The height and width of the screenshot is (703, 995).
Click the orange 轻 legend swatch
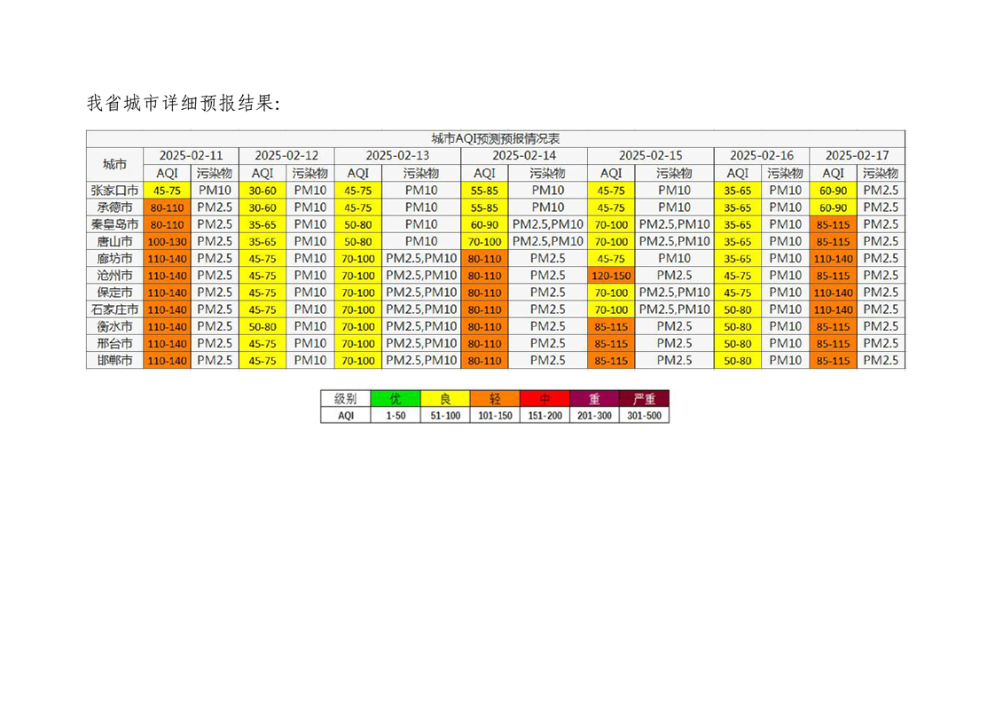[494, 399]
